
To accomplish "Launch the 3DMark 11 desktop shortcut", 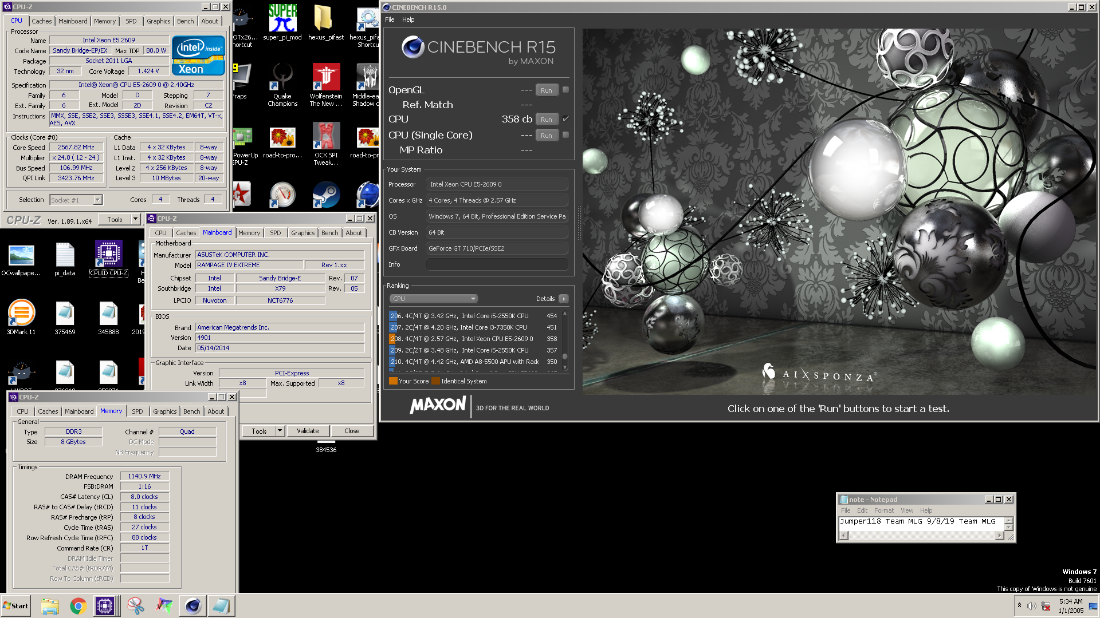I will pyautogui.click(x=21, y=318).
